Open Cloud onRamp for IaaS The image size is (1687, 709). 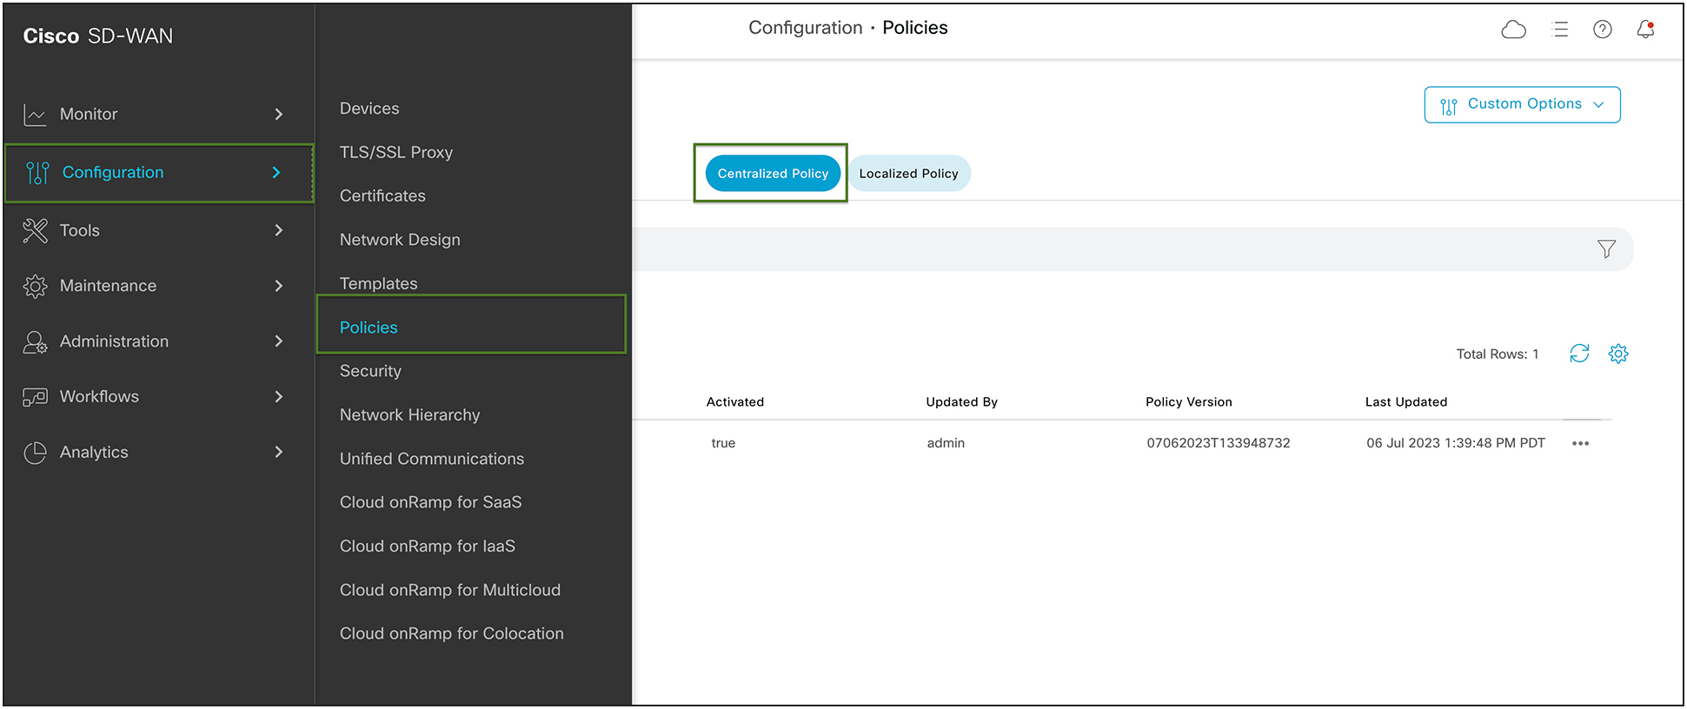coord(428,547)
